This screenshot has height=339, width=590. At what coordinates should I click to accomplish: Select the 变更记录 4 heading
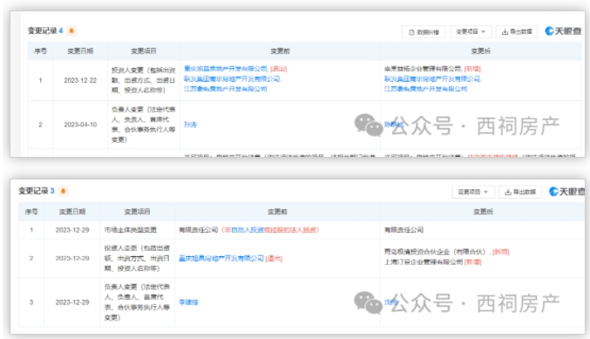click(x=45, y=31)
